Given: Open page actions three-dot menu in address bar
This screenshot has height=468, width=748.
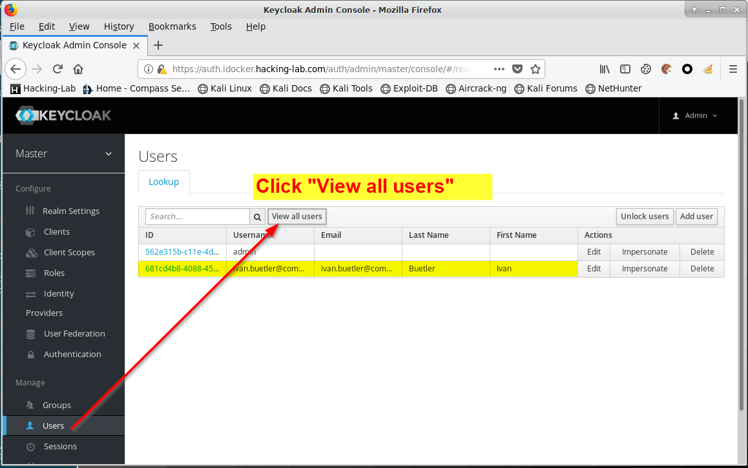Looking at the screenshot, I should pos(499,69).
